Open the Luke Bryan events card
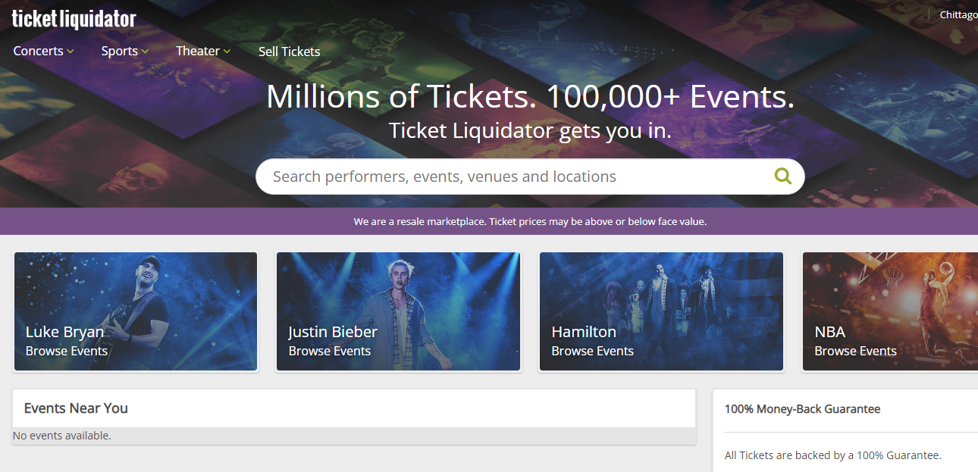Screen dimensions: 978x472 (136, 311)
